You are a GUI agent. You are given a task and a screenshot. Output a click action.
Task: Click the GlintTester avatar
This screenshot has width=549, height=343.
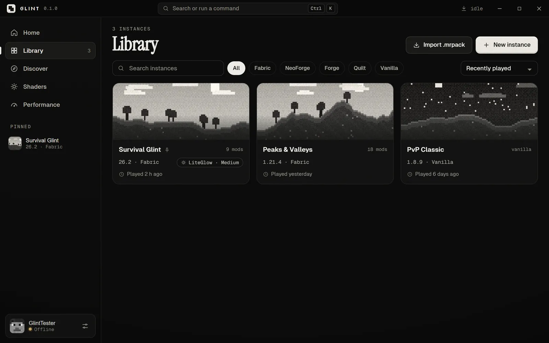pyautogui.click(x=17, y=326)
